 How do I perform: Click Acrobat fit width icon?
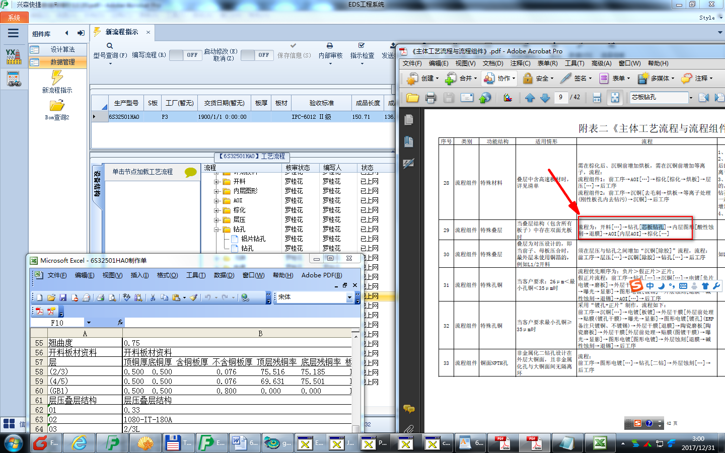pos(597,98)
